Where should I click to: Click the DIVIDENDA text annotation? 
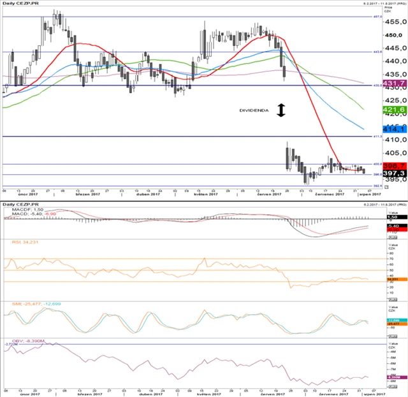(x=254, y=110)
